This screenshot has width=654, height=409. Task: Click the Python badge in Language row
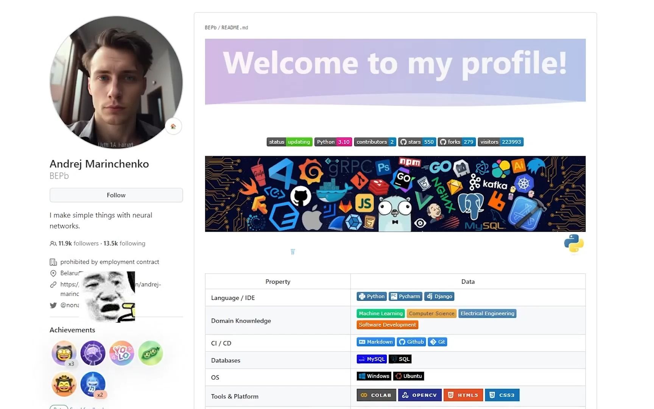click(372, 297)
